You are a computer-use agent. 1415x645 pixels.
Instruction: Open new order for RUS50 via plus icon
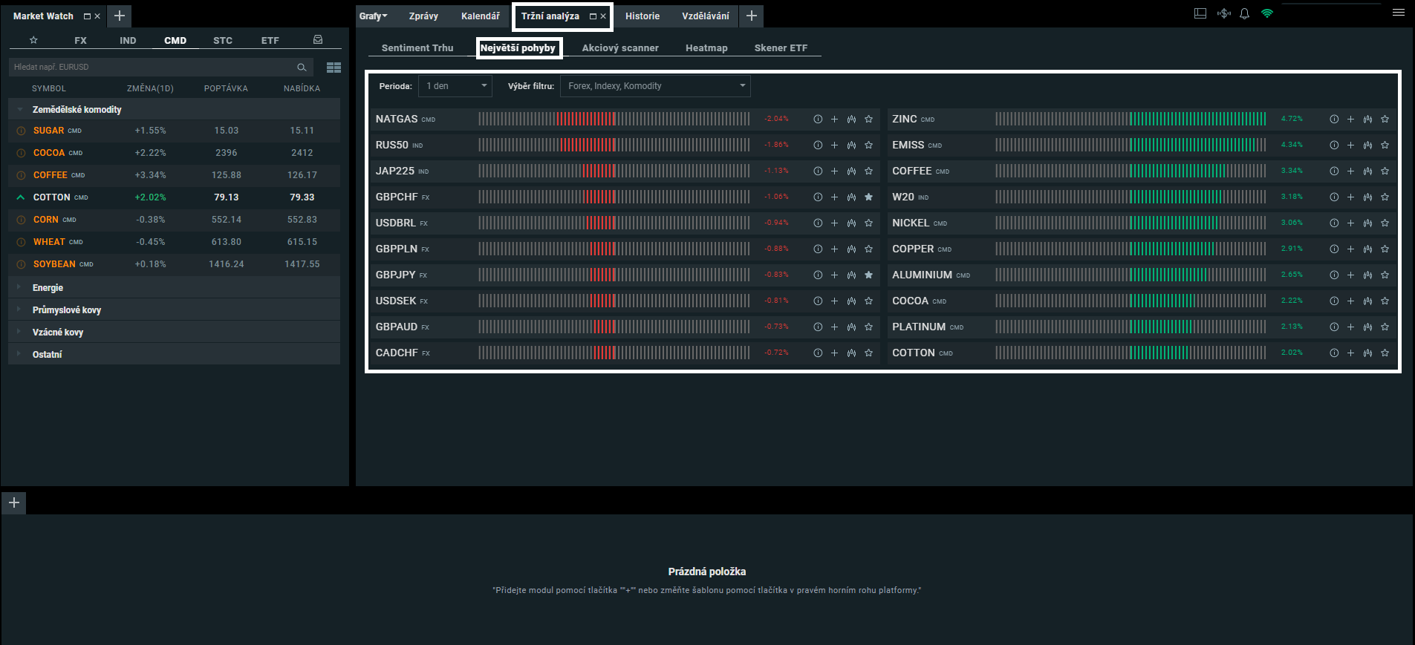pyautogui.click(x=834, y=145)
